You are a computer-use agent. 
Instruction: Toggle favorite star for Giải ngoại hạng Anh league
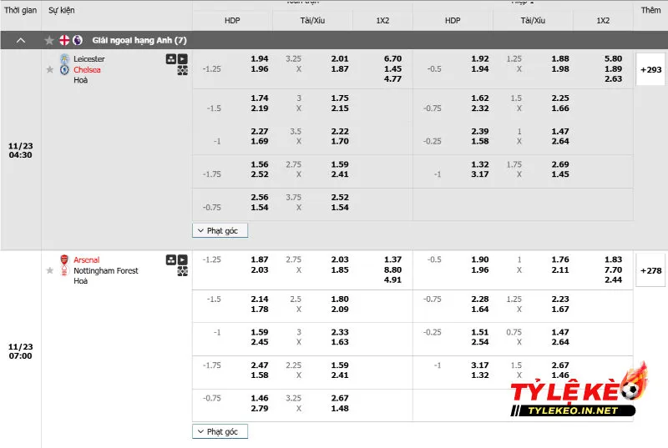pos(49,40)
